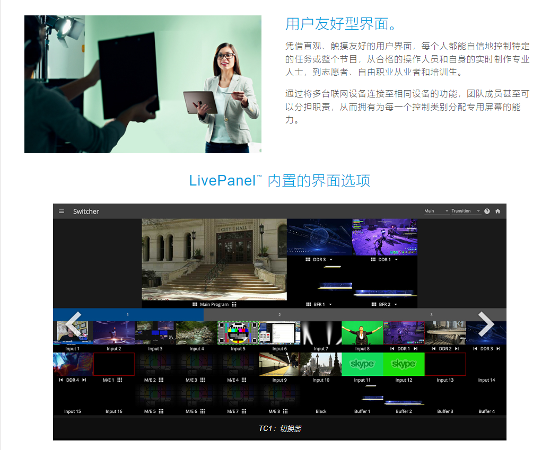Skip to next clip on DDR 3 row
Screen dimensions: 559x450
499,348
